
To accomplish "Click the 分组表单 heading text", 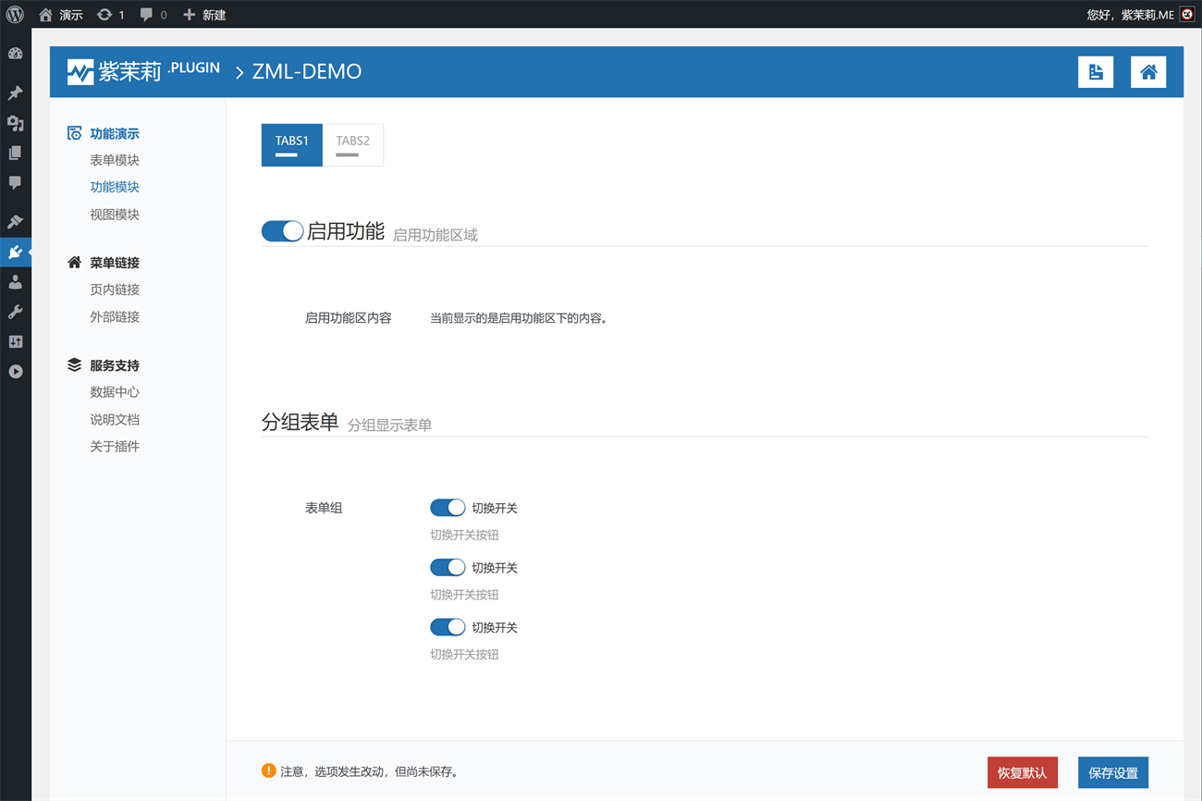I will coord(300,422).
